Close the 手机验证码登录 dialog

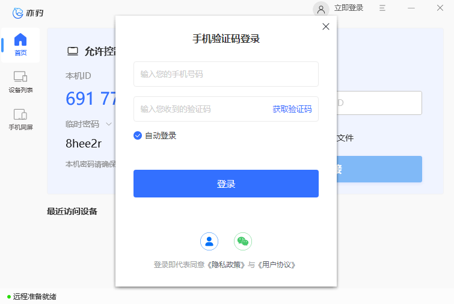pos(326,26)
